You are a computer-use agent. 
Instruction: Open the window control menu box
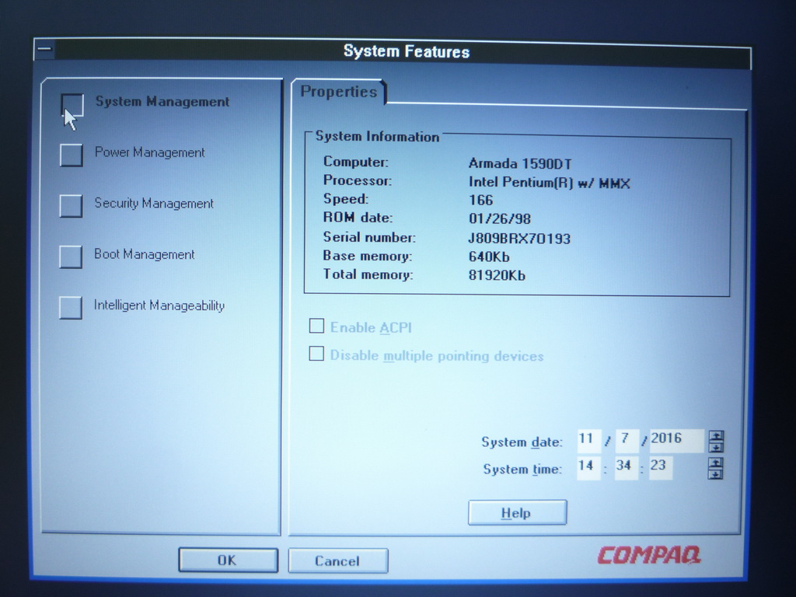coord(44,50)
